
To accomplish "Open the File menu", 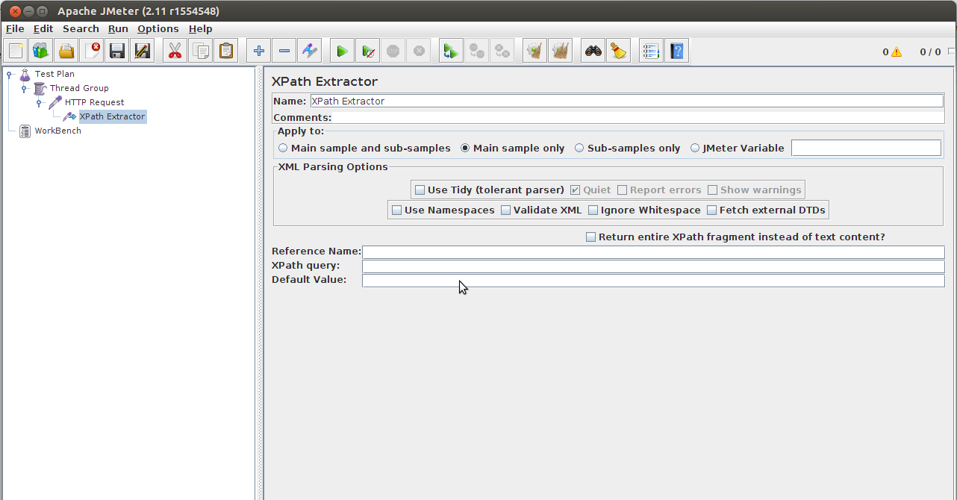I will 15,28.
